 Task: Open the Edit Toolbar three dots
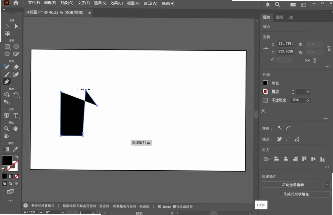pos(11,201)
